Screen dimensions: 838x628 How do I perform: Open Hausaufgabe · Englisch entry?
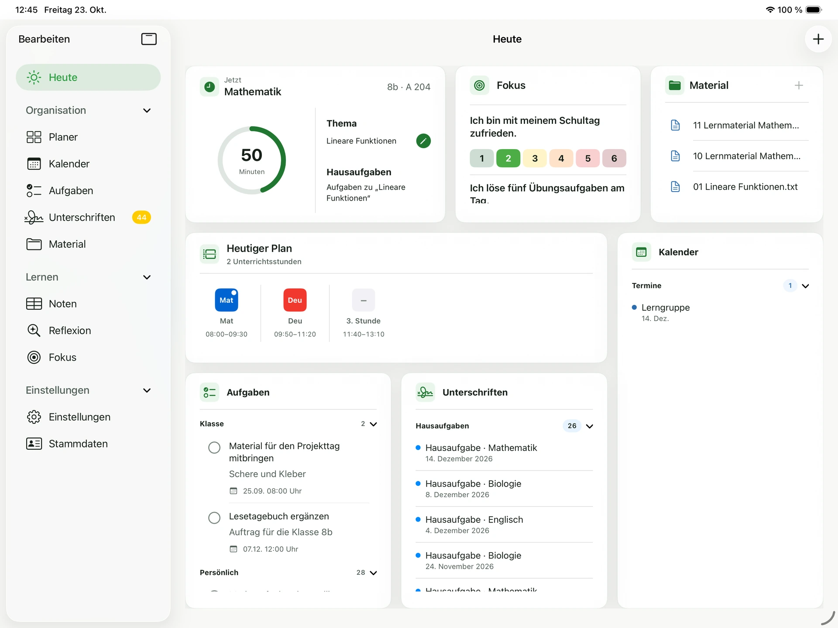pos(504,525)
